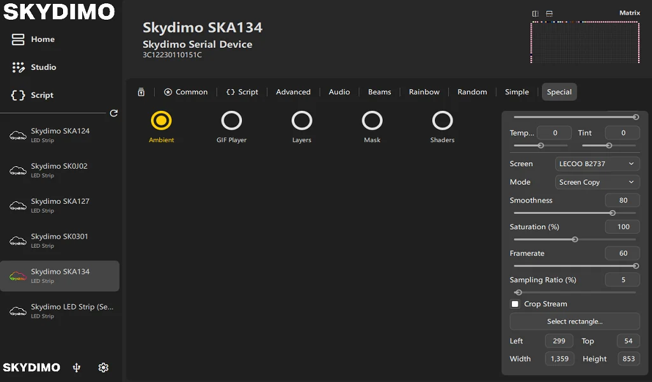Click the Select rectangle button
The height and width of the screenshot is (382, 652).
point(574,322)
